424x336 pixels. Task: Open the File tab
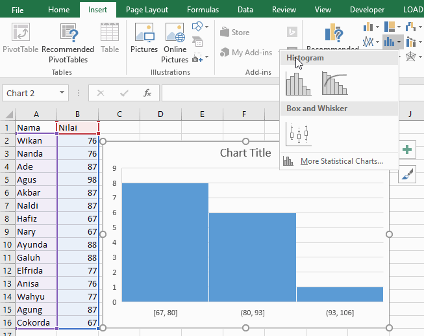18,10
